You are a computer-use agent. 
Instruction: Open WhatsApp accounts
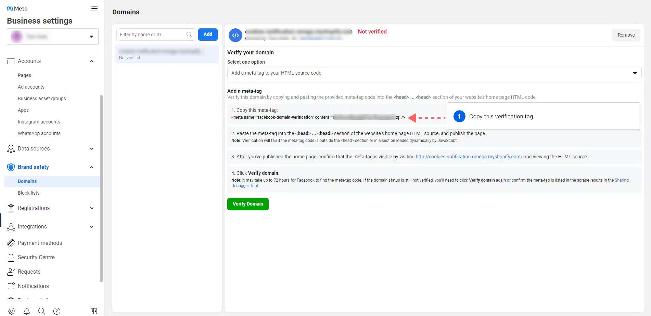pyautogui.click(x=39, y=133)
